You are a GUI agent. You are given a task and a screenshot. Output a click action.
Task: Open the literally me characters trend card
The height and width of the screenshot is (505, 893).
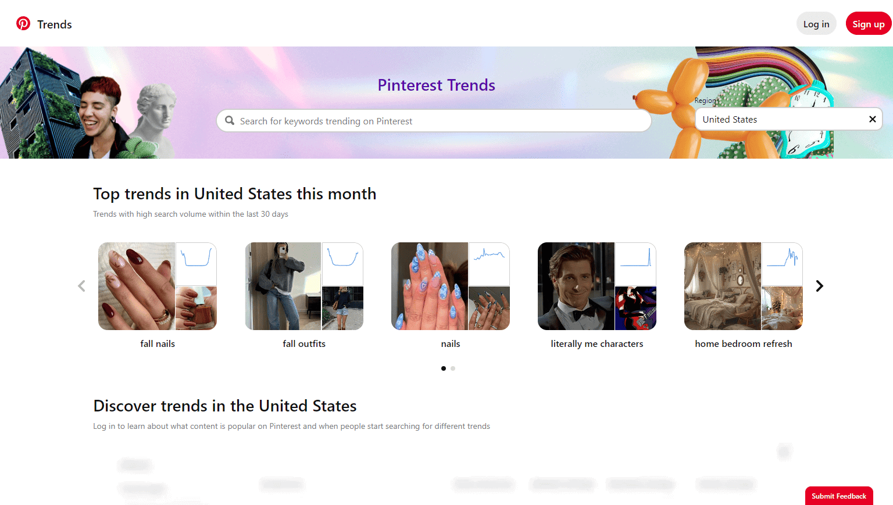click(576, 286)
